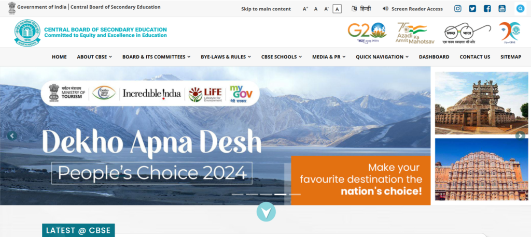Open the DASHBOARD menu item
The image size is (531, 237).
pyautogui.click(x=434, y=57)
